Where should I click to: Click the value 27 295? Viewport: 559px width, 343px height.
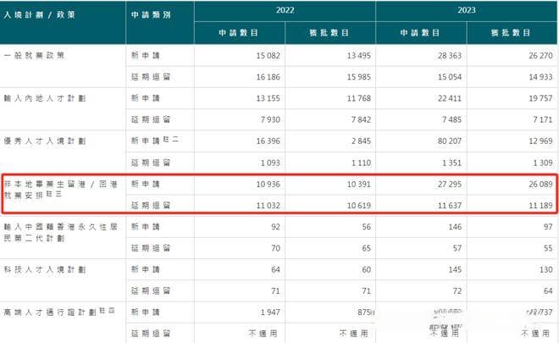click(x=450, y=185)
